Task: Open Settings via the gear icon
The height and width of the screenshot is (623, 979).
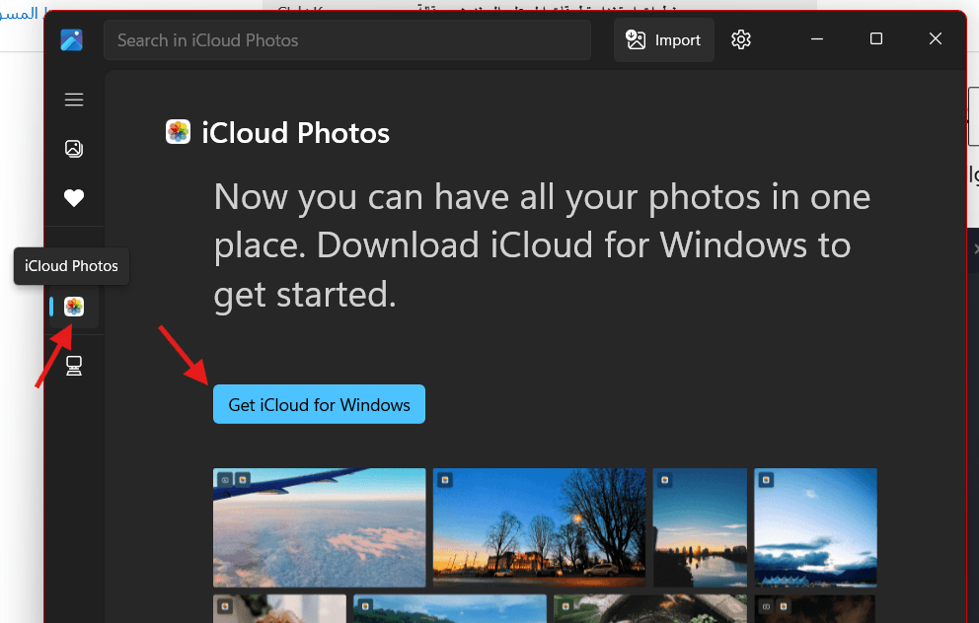Action: pos(740,39)
